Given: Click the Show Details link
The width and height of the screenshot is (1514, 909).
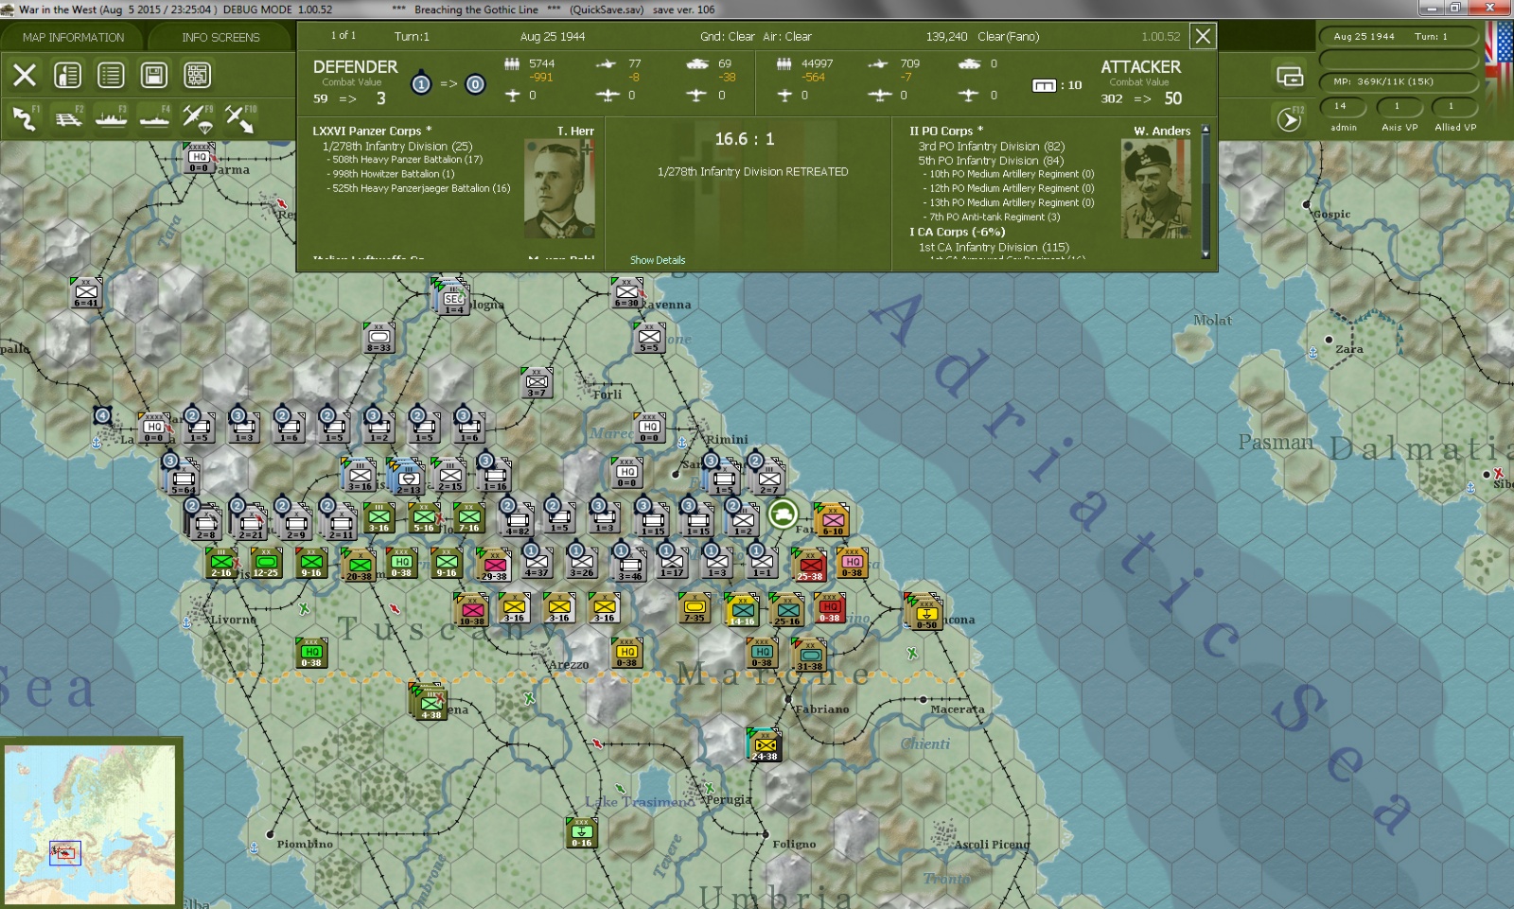Looking at the screenshot, I should (x=658, y=260).
